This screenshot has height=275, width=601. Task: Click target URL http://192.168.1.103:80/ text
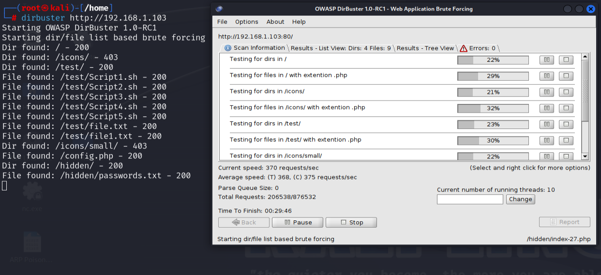click(255, 36)
